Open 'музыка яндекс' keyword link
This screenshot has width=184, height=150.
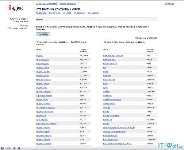coord(44,80)
